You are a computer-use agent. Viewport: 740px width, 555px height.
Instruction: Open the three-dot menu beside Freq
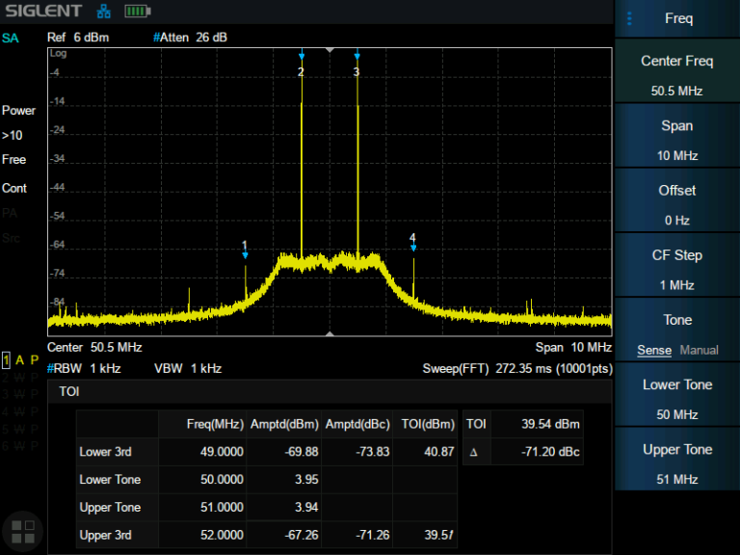pos(630,18)
